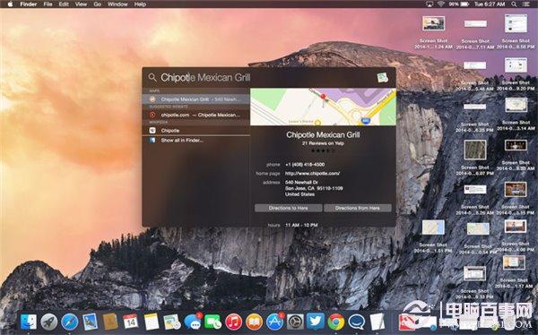Select Screen Shot file ending 8.58 PM
The image size is (538, 335).
[x=516, y=32]
